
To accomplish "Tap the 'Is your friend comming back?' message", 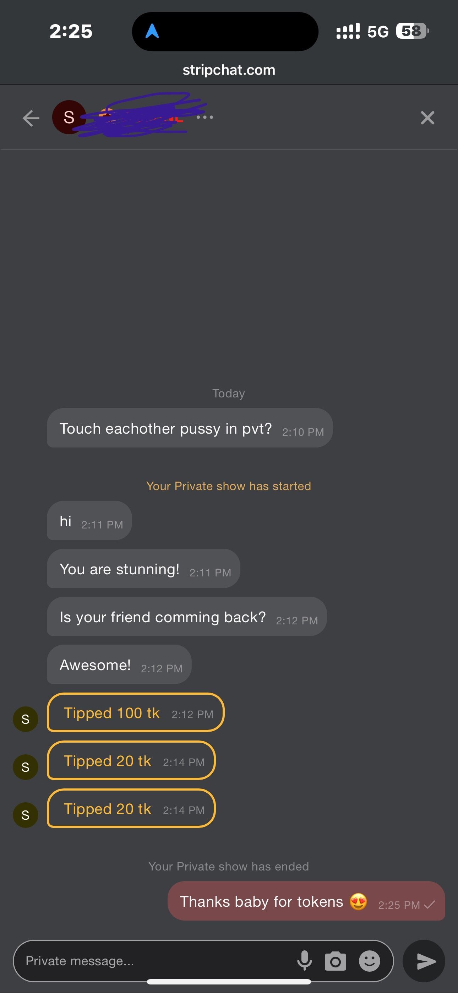I will [x=187, y=617].
